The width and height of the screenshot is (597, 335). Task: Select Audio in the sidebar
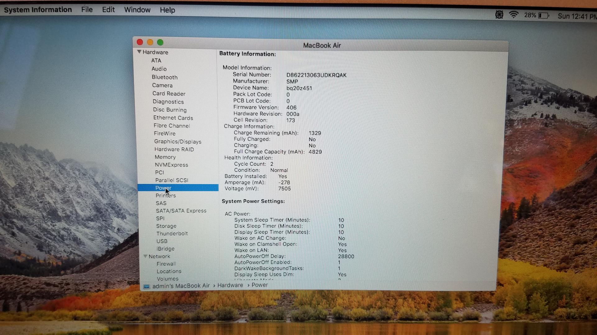pos(159,69)
